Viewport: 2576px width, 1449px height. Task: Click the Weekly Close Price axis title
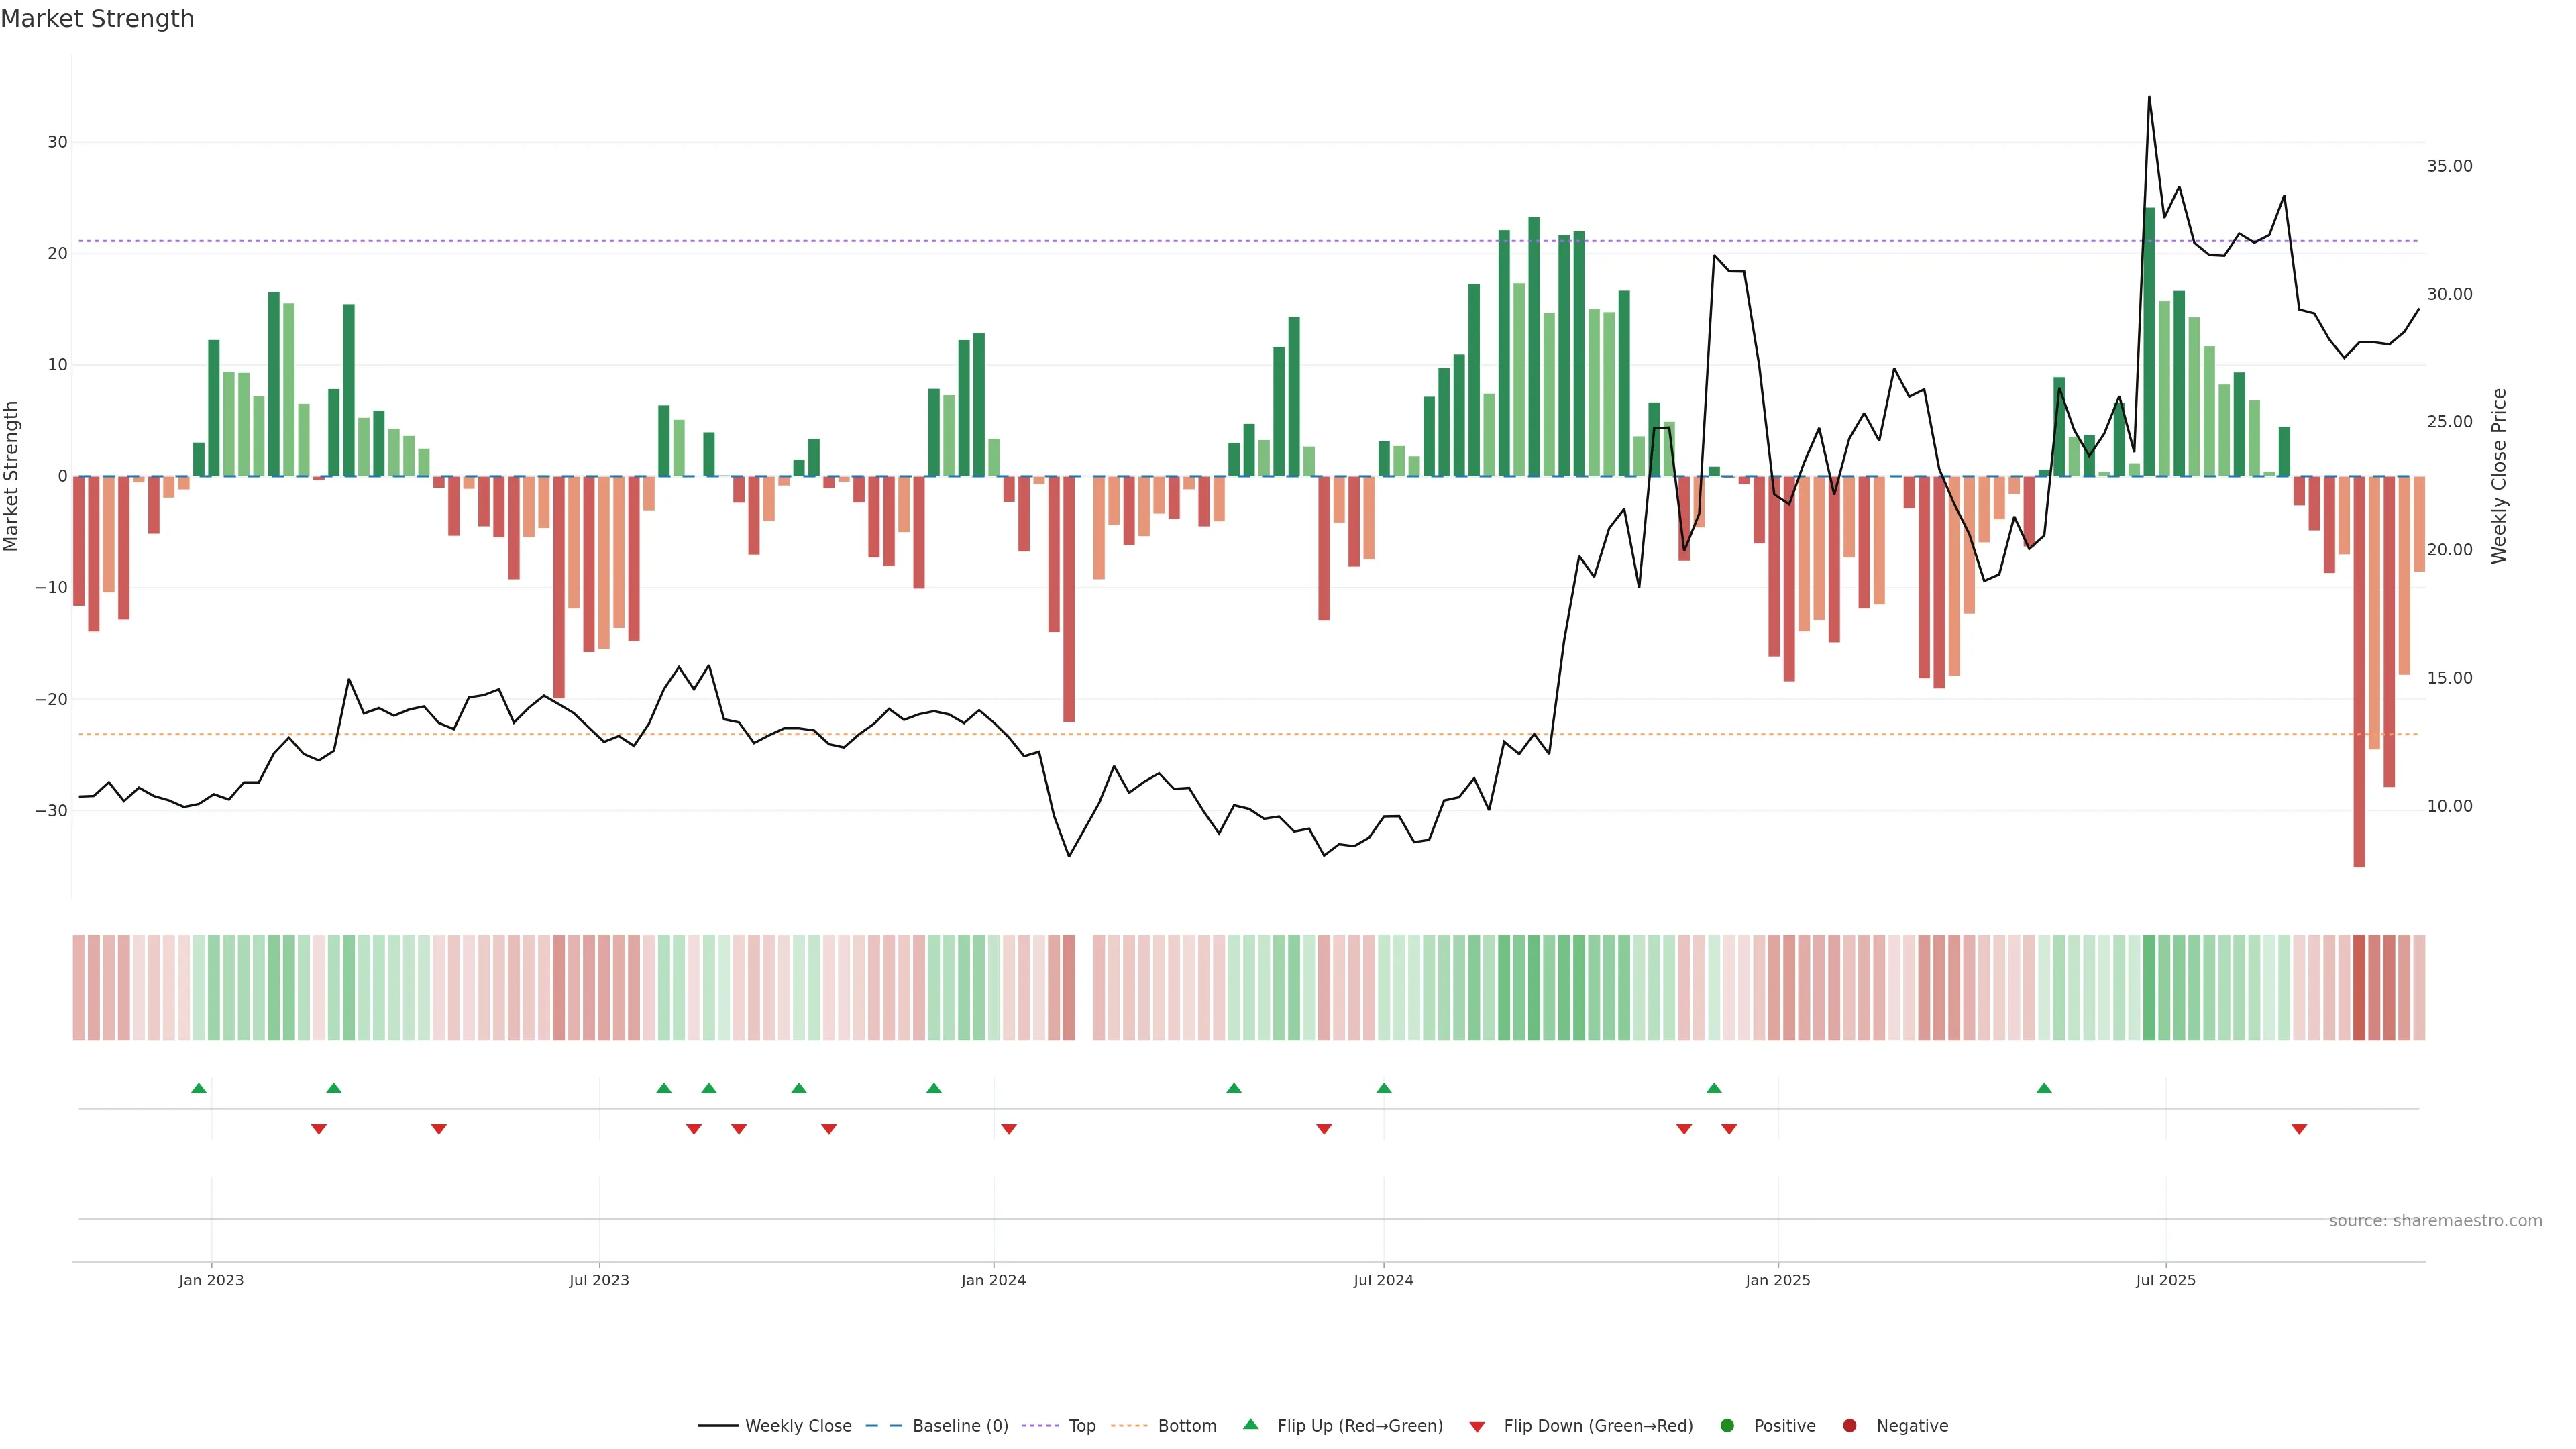pyautogui.click(x=2499, y=476)
